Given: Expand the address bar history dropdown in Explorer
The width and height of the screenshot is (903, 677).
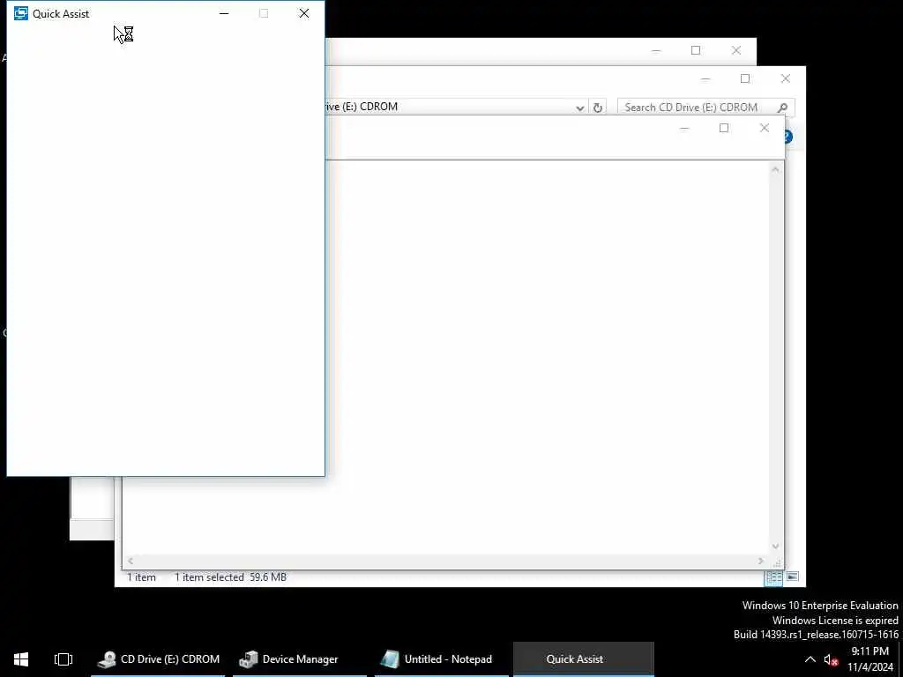Looking at the screenshot, I should pos(580,108).
